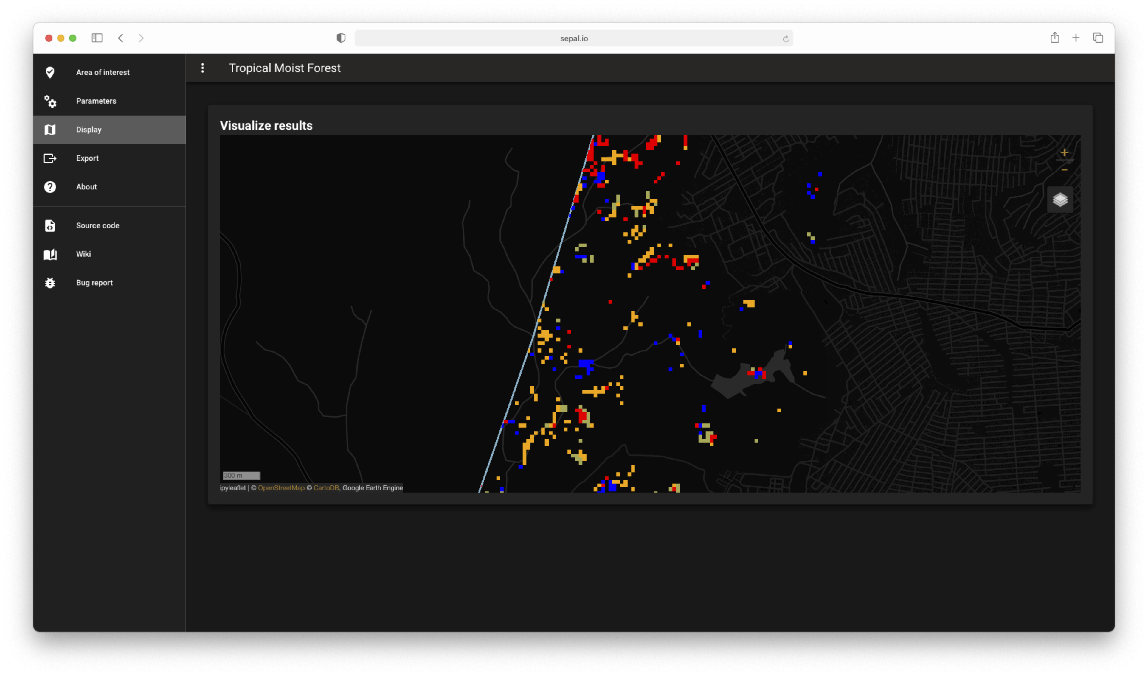Screen dimensions: 1148x676
Task: Open the Wiki book icon
Action: pyautogui.click(x=50, y=254)
